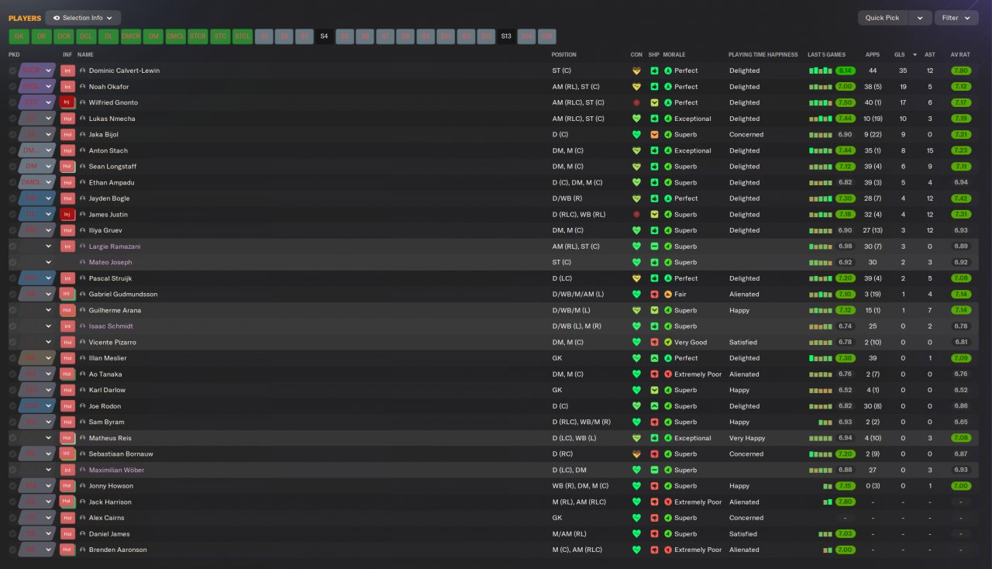Click the sharpness icon for Brenden Aaronson
992x569 pixels.
tap(654, 550)
